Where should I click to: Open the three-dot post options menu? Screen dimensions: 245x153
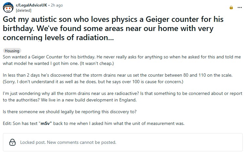tap(240, 8)
